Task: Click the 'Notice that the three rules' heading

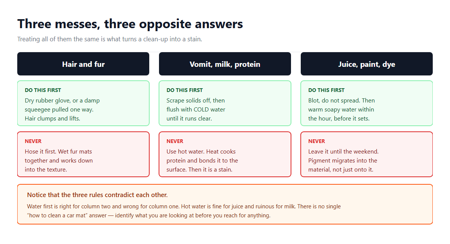Action: pyautogui.click(x=97, y=195)
